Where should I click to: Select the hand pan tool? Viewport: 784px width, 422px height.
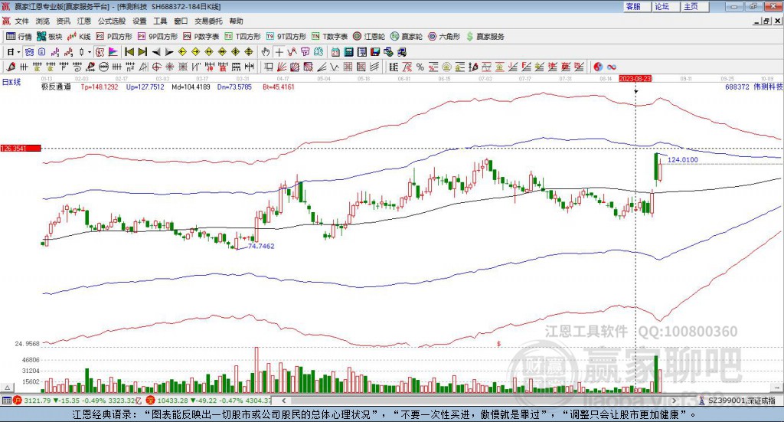click(x=266, y=52)
